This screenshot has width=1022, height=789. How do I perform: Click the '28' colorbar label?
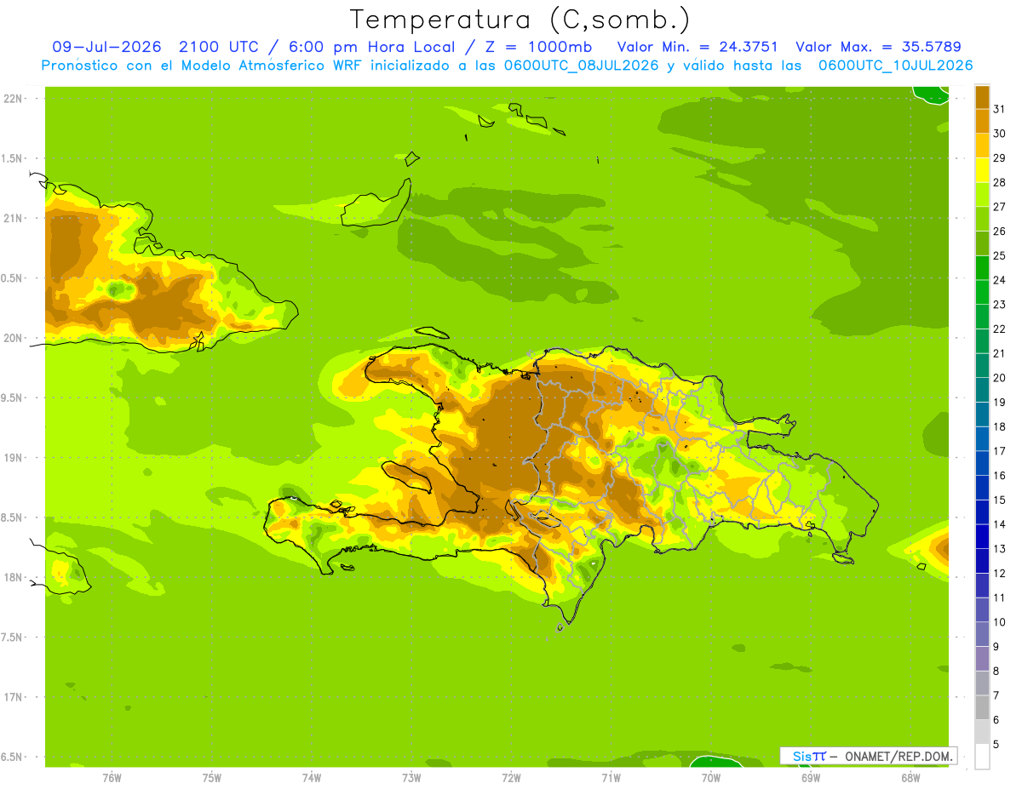coord(1000,182)
